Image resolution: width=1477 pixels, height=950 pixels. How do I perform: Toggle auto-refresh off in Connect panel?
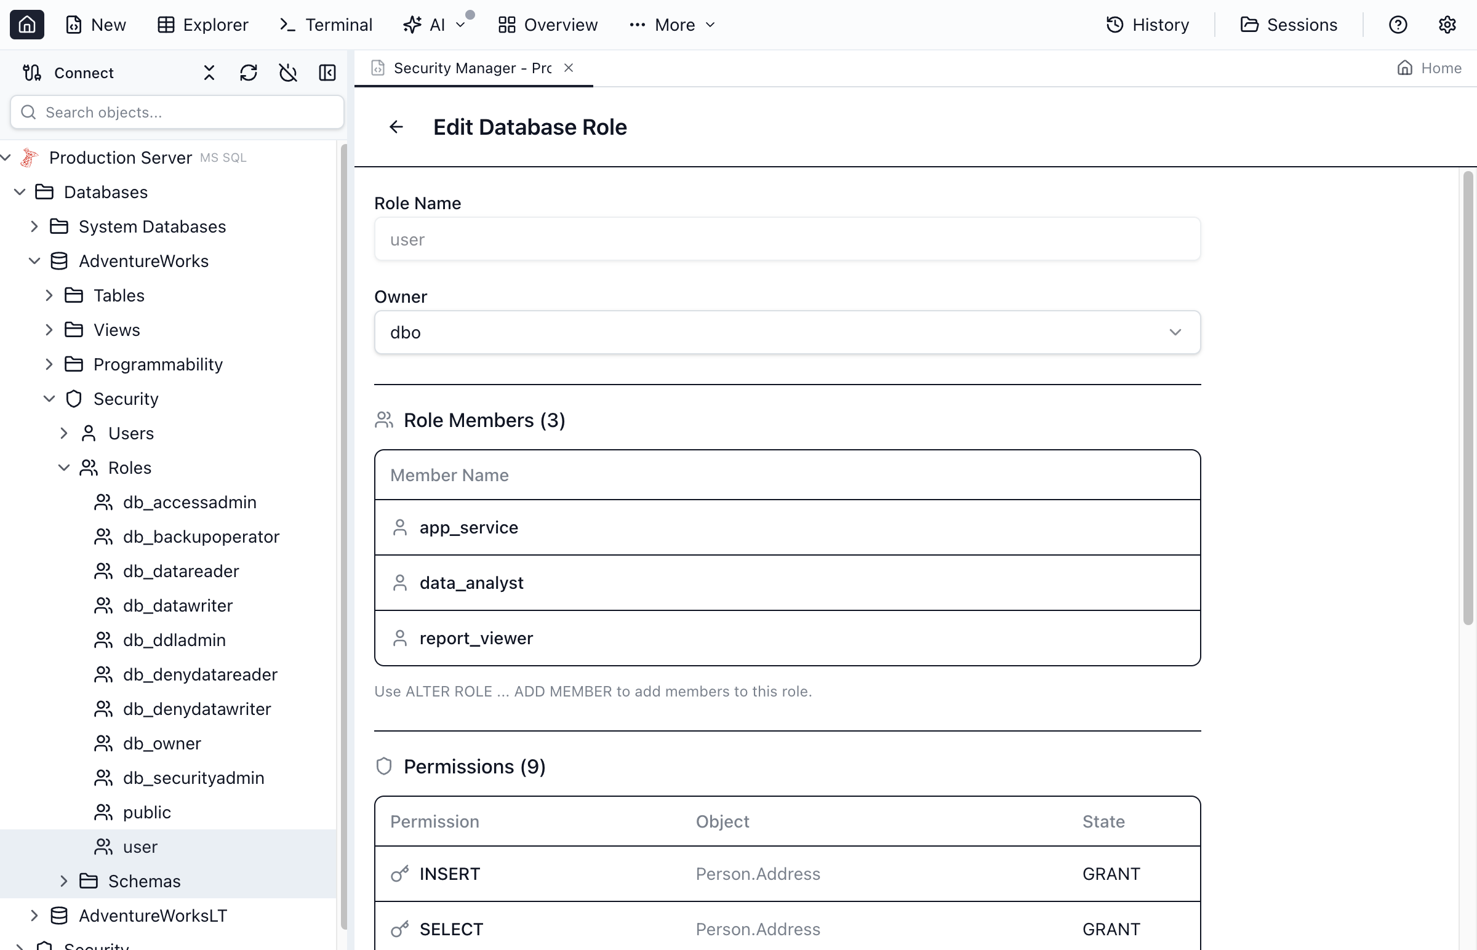coord(287,72)
